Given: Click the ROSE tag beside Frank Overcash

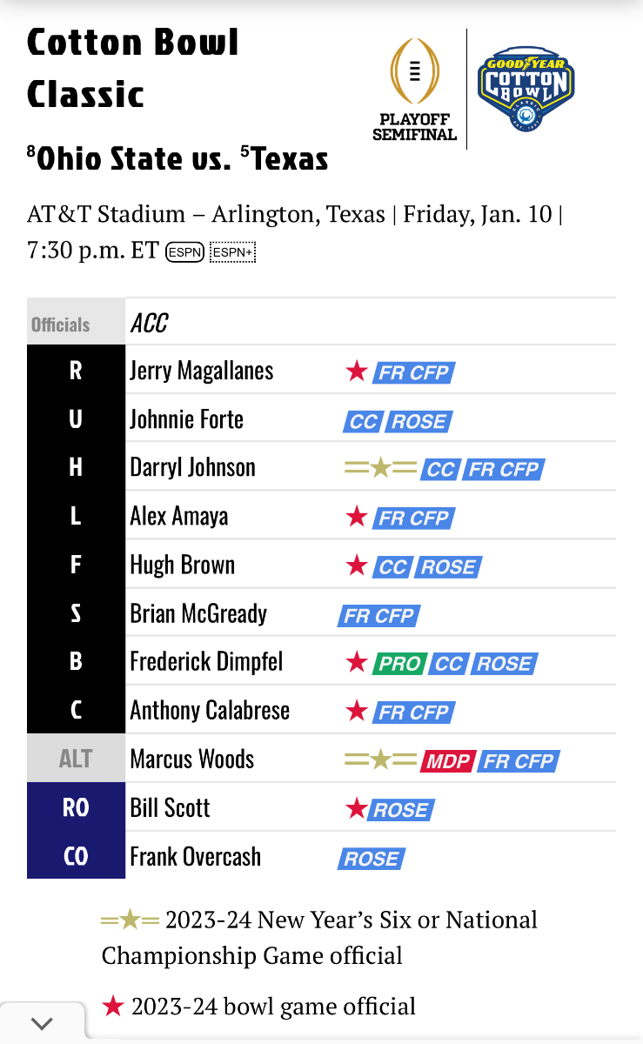Looking at the screenshot, I should (372, 859).
